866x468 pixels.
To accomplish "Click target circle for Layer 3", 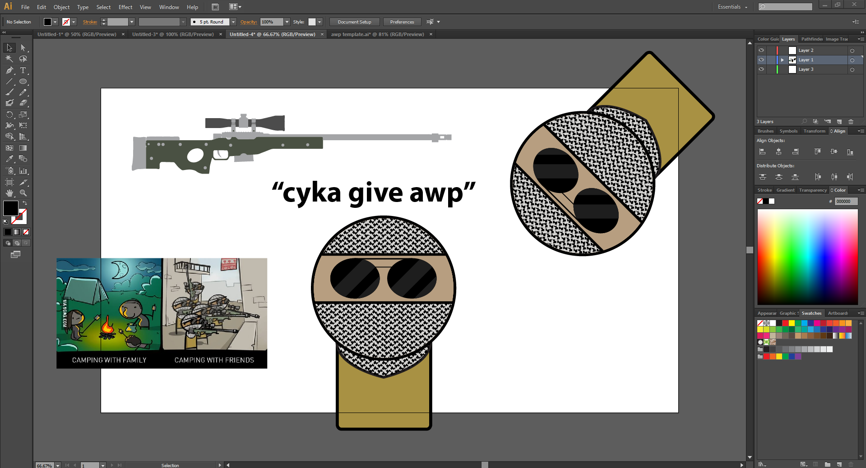I will pos(852,69).
